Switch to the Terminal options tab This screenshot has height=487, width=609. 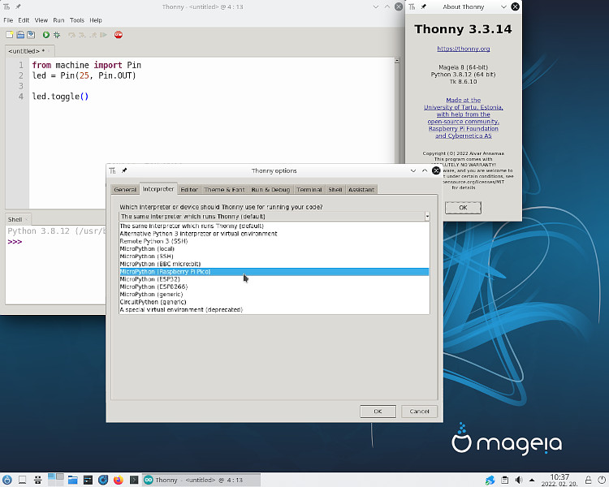click(x=309, y=189)
